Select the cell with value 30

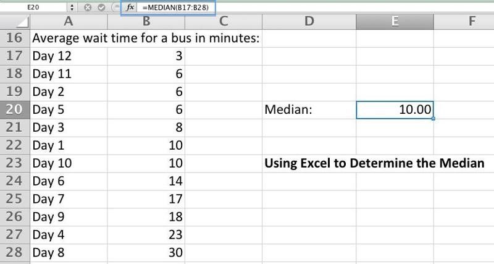(x=146, y=253)
